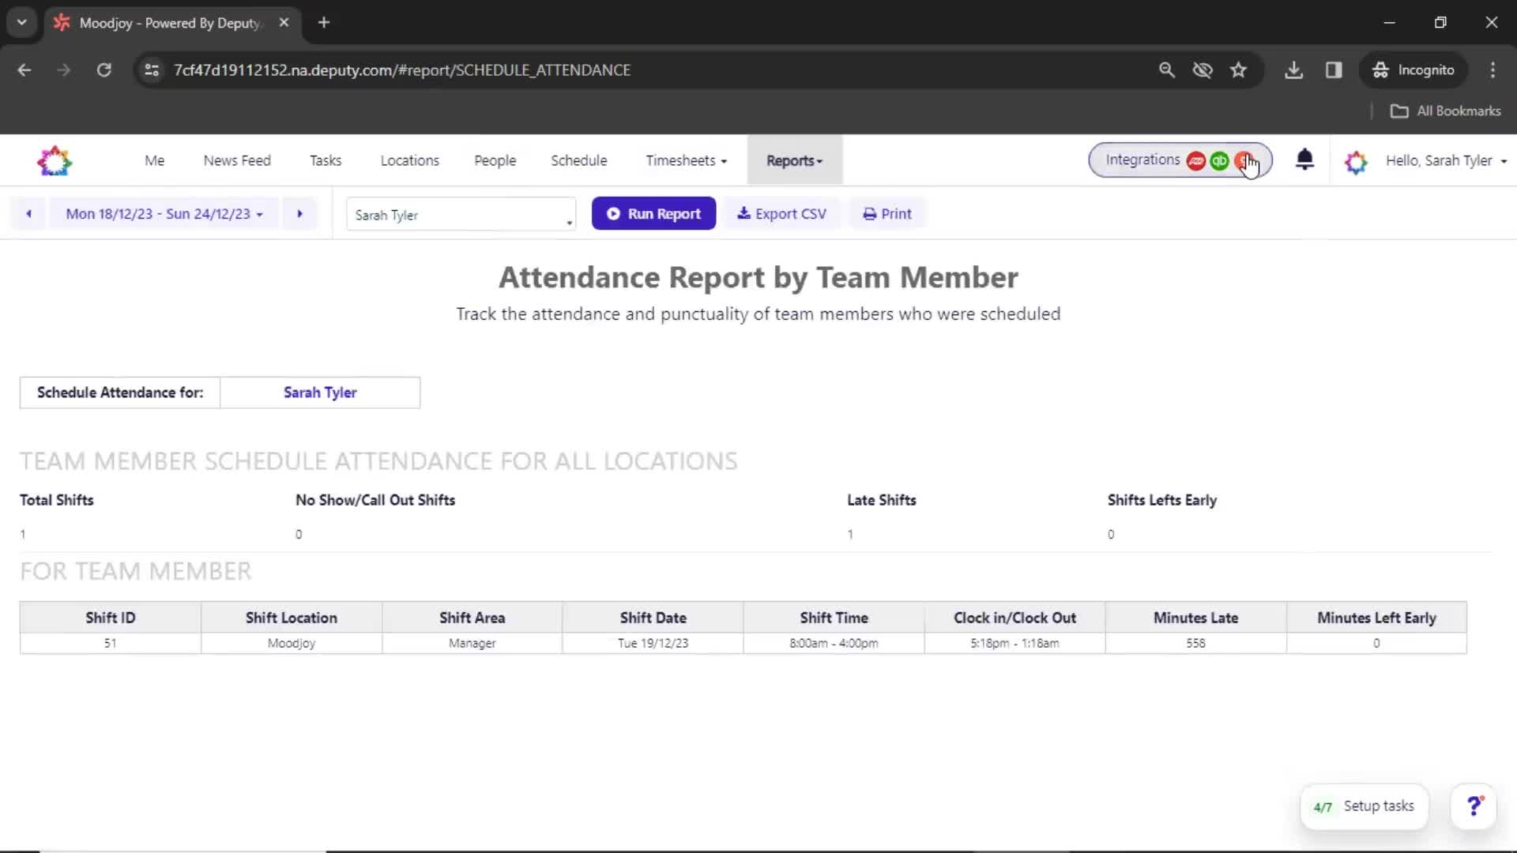
Task: Expand the Reports navigation dropdown
Action: coord(794,160)
